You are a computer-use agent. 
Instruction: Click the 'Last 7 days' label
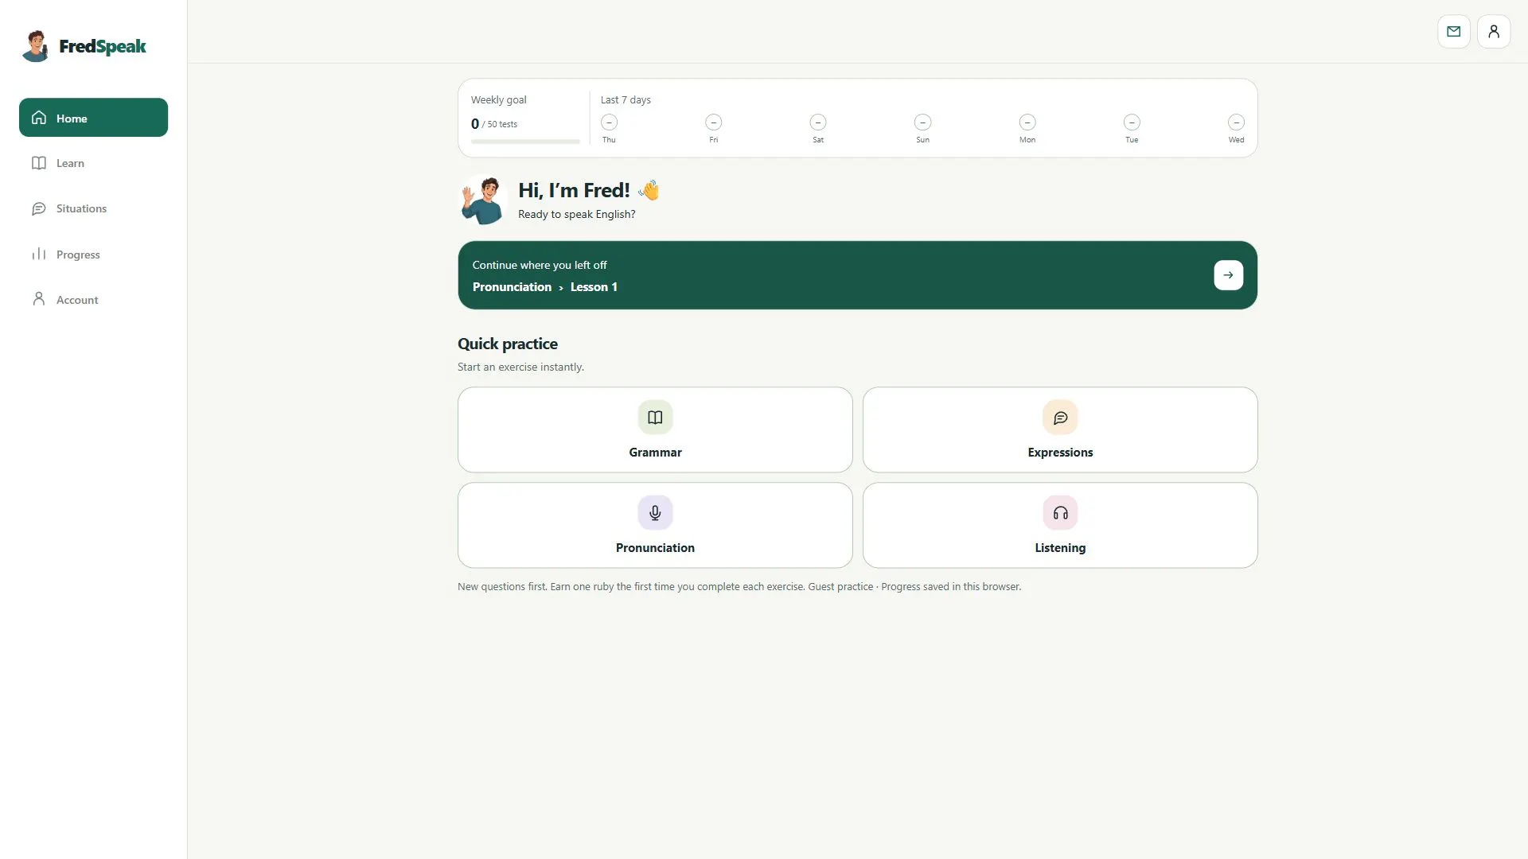click(626, 100)
